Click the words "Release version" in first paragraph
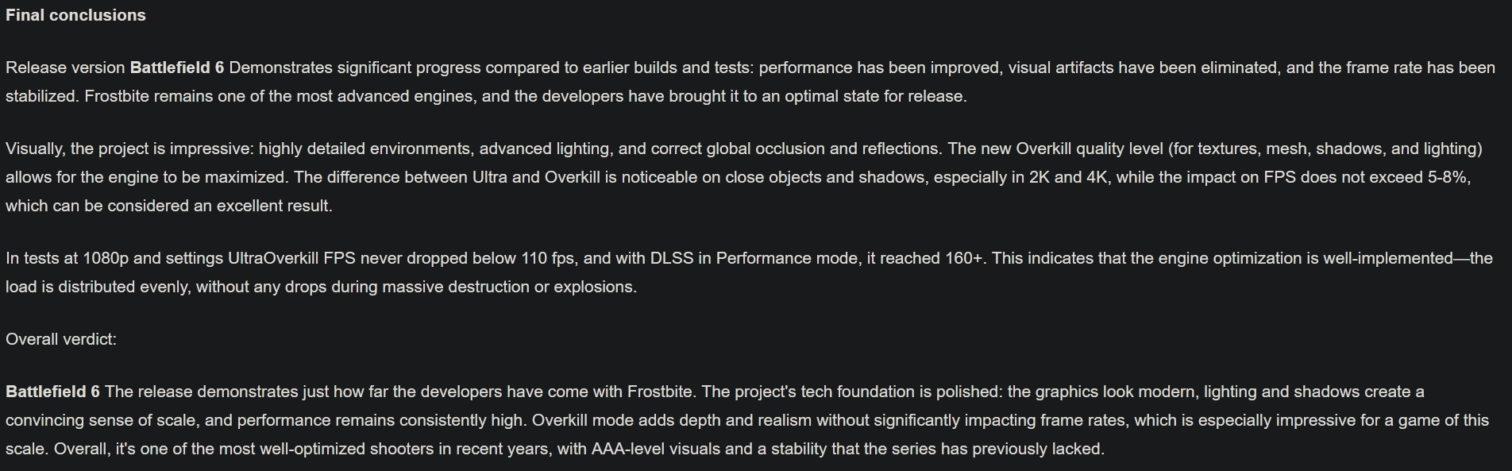The image size is (1512, 471). click(x=65, y=68)
